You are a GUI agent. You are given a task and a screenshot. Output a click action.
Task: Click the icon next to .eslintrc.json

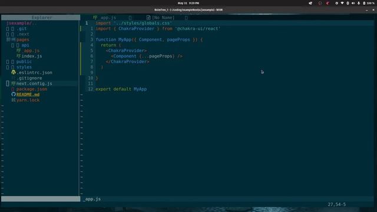pyautogui.click(x=14, y=72)
